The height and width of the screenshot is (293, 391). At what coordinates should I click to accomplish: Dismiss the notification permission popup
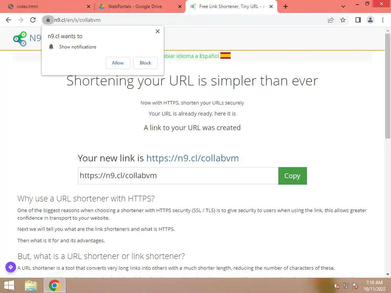pyautogui.click(x=157, y=31)
